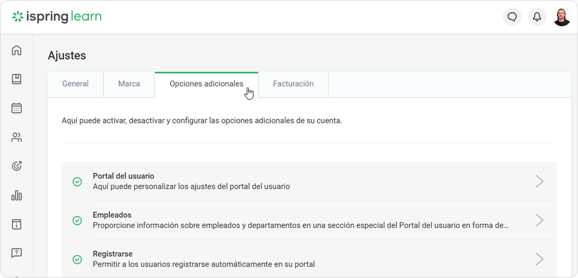Open the users icon in sidebar
This screenshot has width=578, height=278.
17,137
